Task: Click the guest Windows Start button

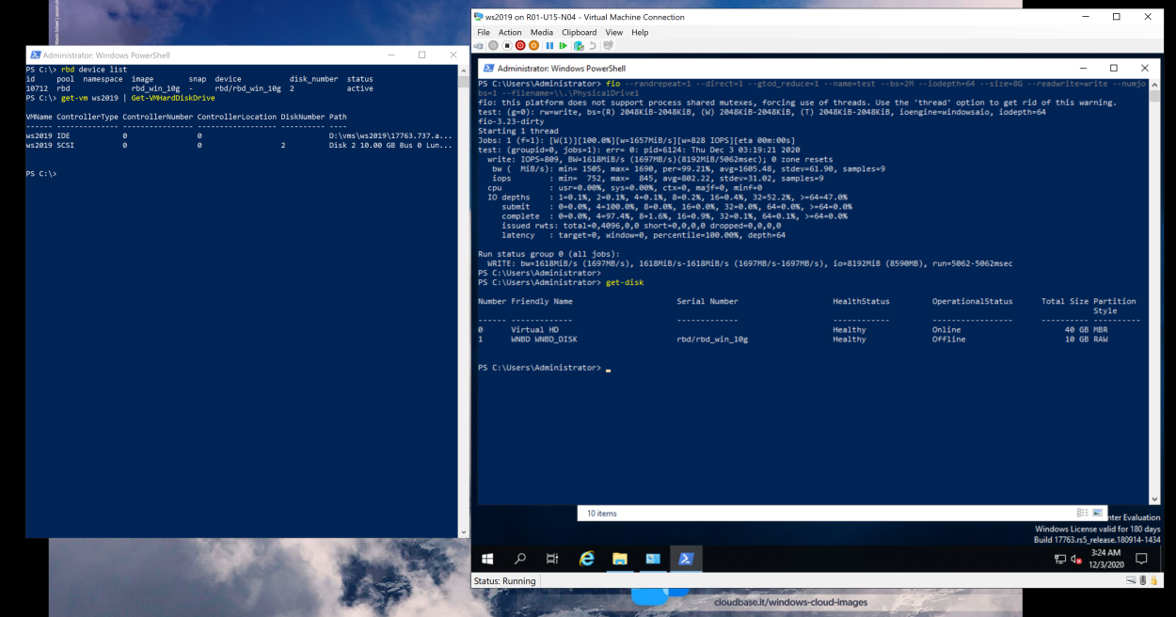Action: click(x=488, y=559)
